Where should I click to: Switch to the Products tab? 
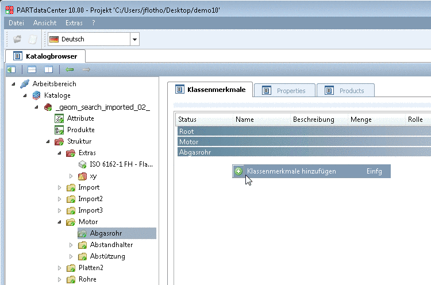345,90
